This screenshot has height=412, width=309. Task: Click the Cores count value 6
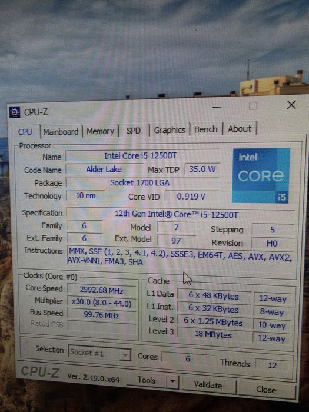(188, 358)
